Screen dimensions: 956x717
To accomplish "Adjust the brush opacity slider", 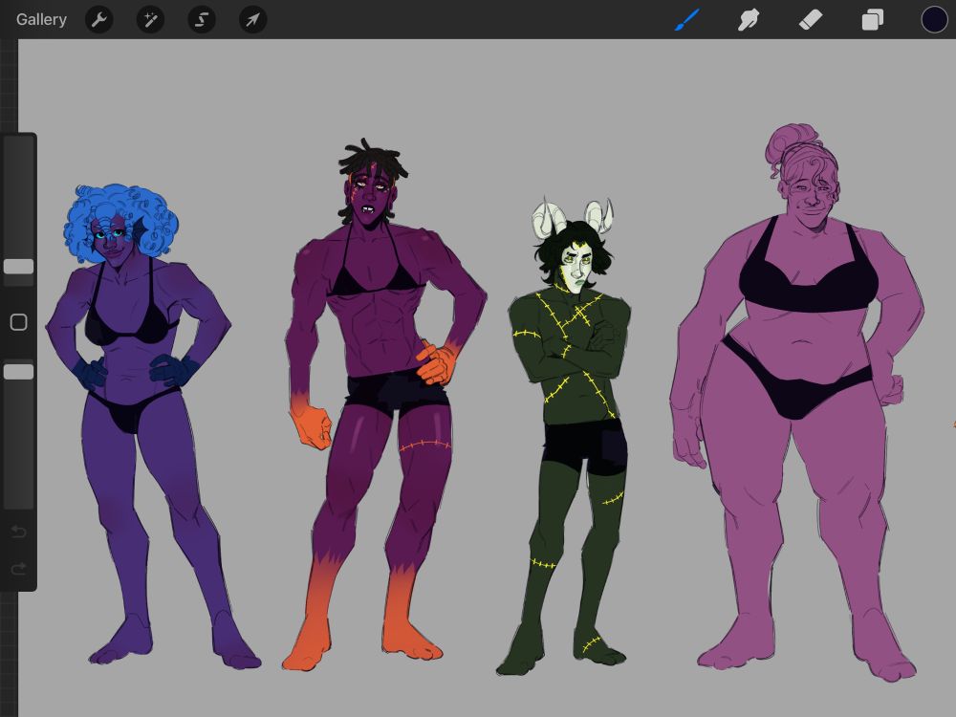I will point(19,433).
